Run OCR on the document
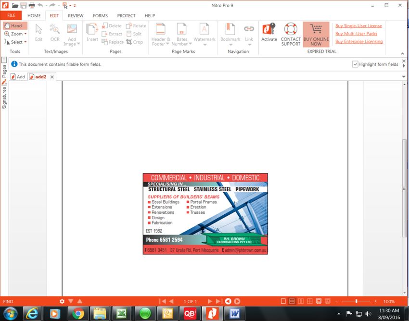 pos(55,33)
